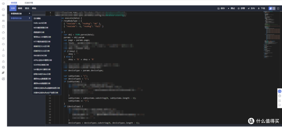282x127 pixels.
Task: Click the smiley face floating icon
Action: click(279, 105)
